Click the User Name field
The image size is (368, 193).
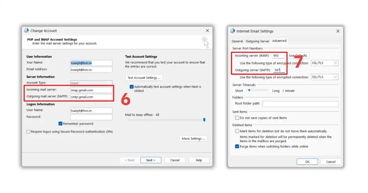[x=91, y=111]
